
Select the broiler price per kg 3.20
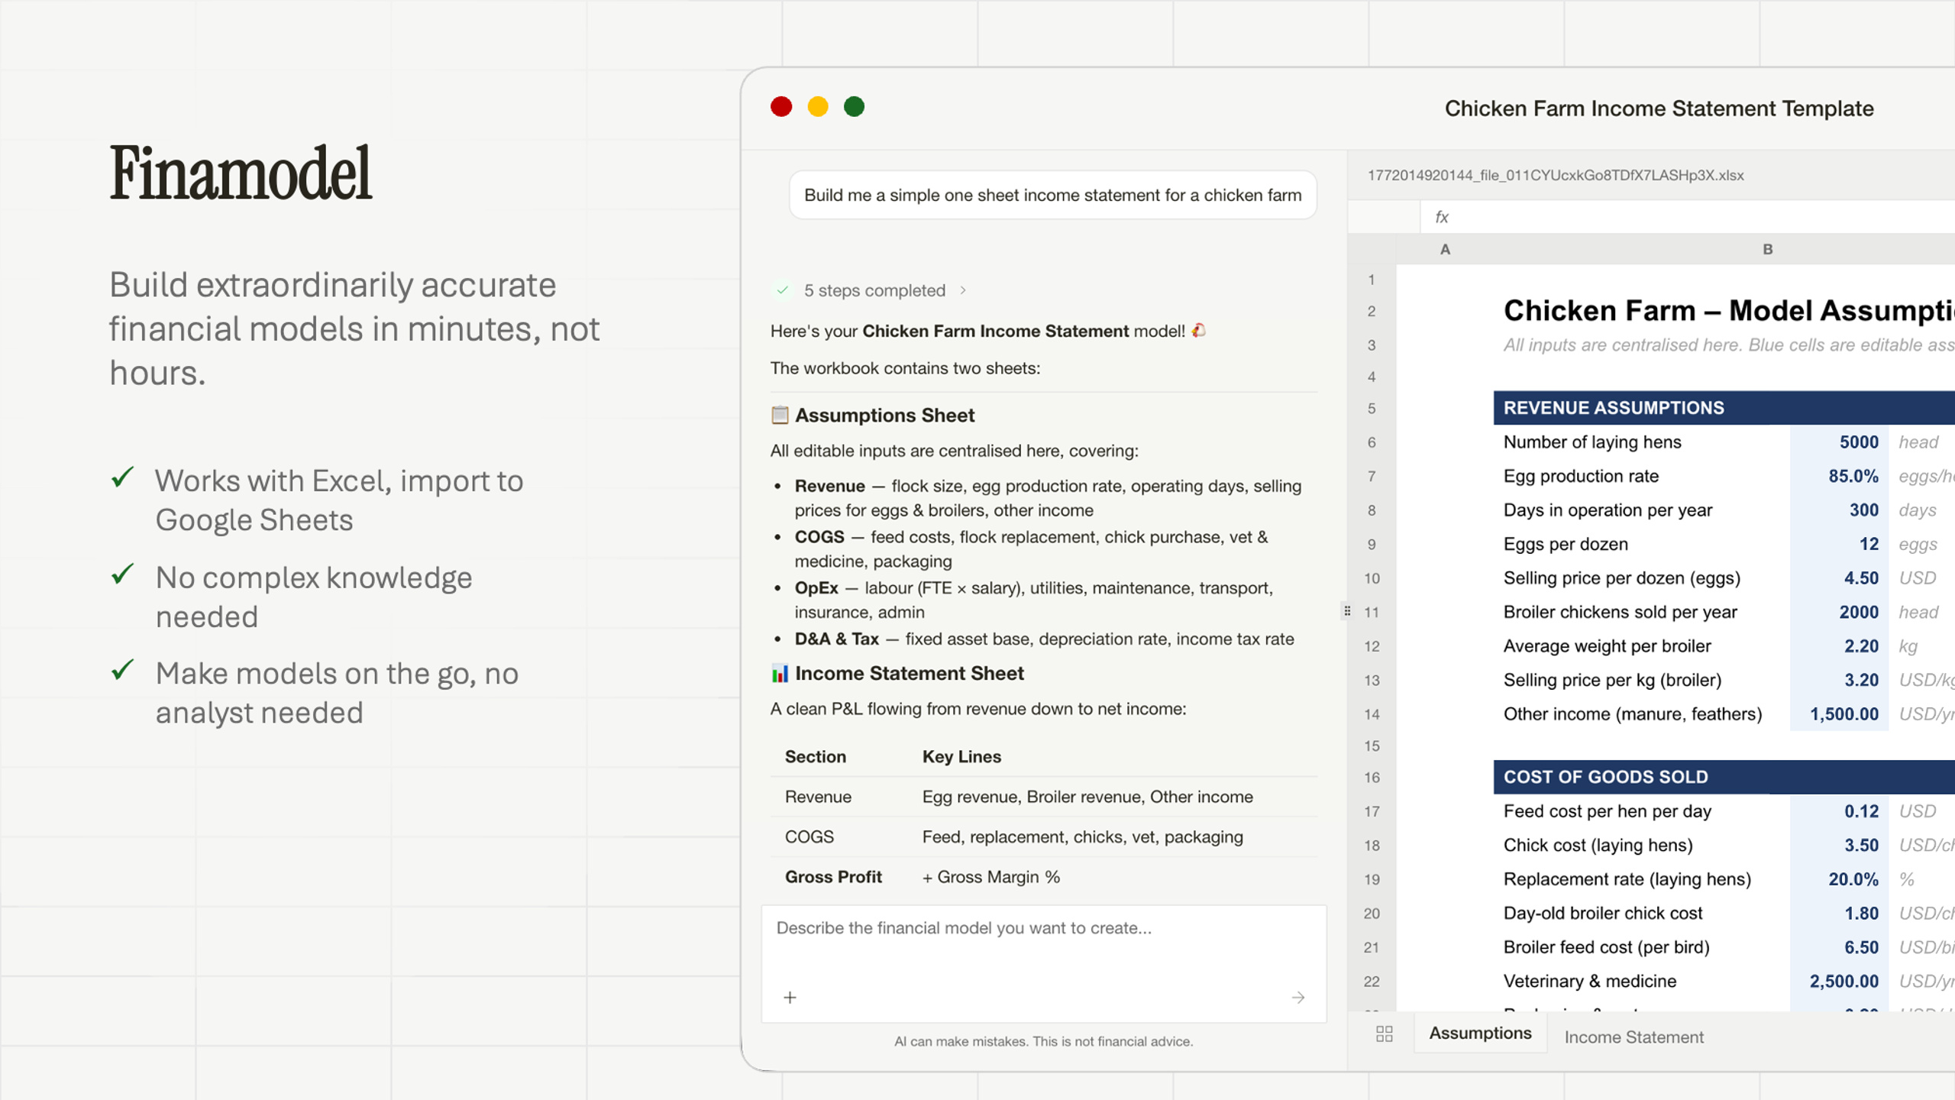tap(1839, 680)
